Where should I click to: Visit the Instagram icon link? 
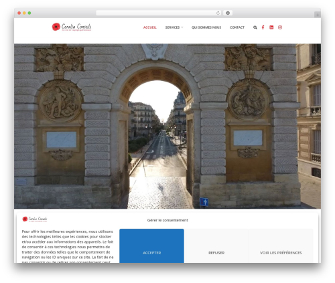(280, 27)
